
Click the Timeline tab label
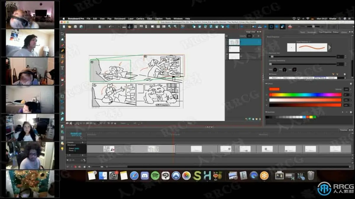pos(343,130)
